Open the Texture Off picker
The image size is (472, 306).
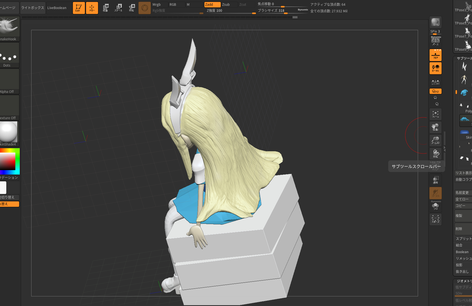(x=10, y=108)
